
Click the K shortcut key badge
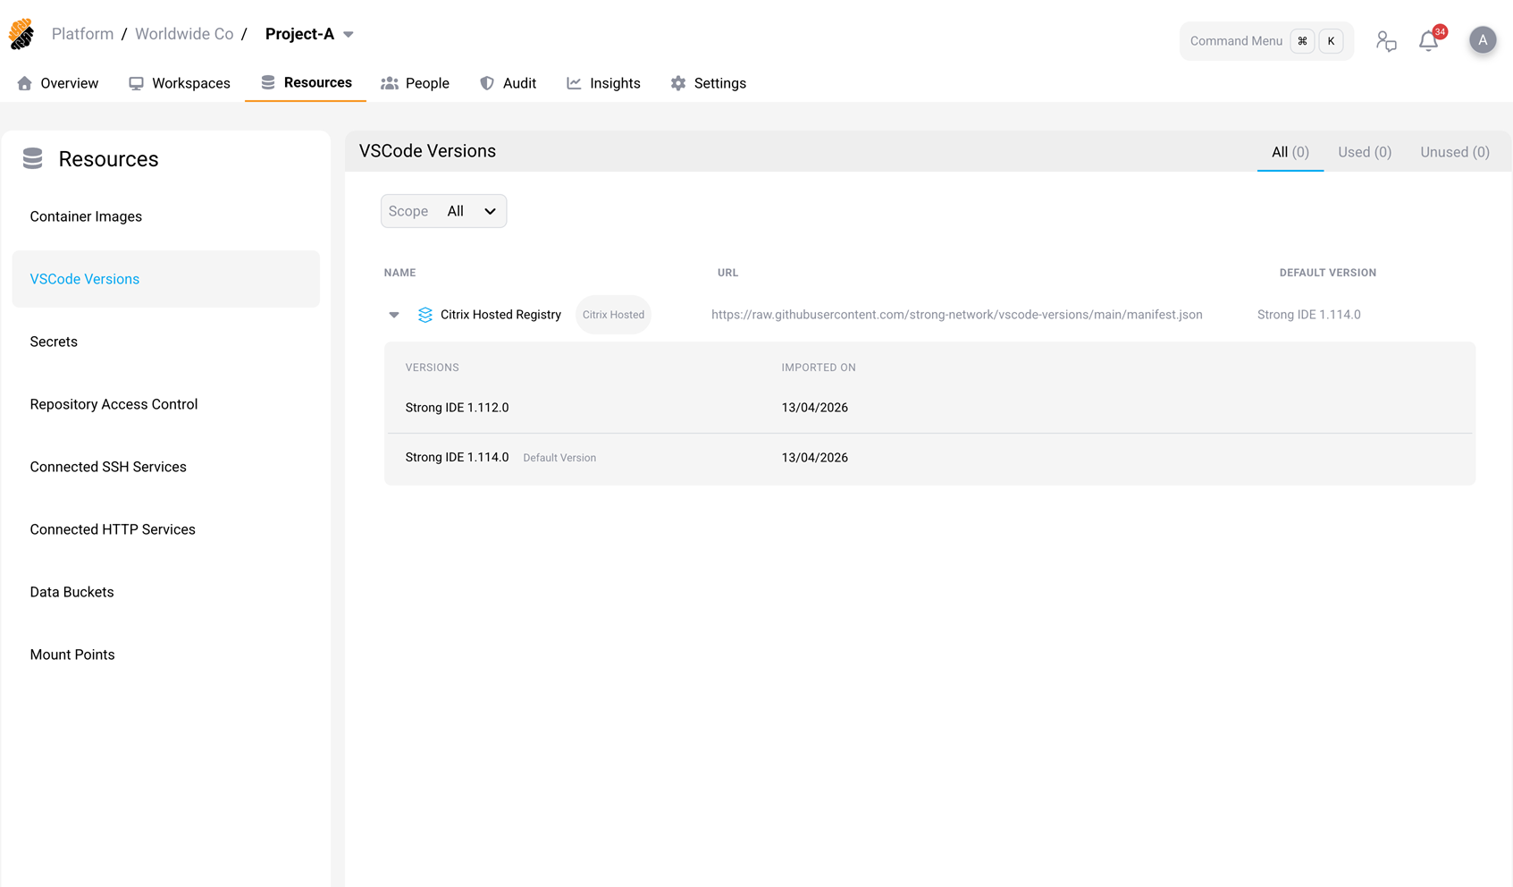click(1331, 41)
